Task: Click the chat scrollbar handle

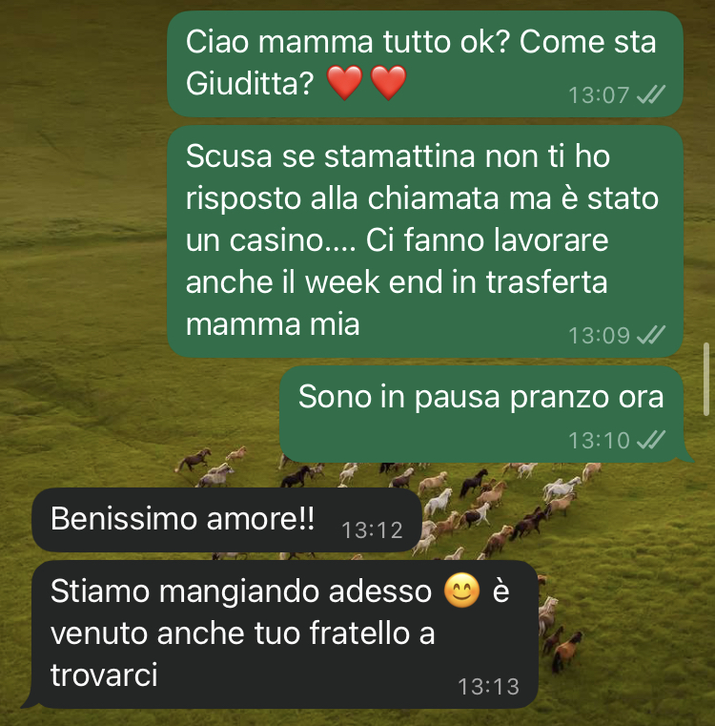Action: coord(706,379)
